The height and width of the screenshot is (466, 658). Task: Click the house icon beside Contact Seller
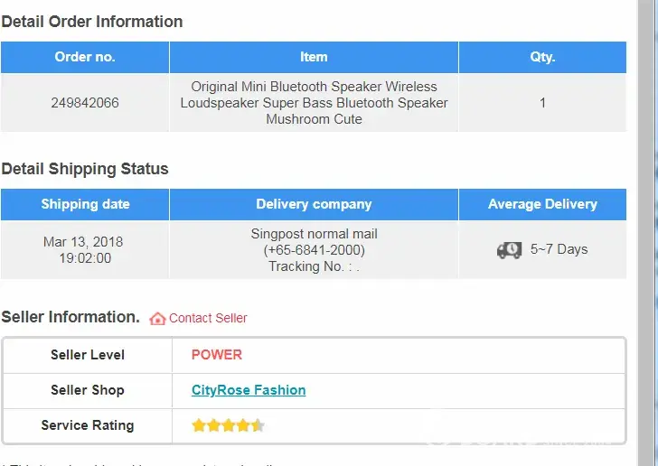tap(157, 318)
